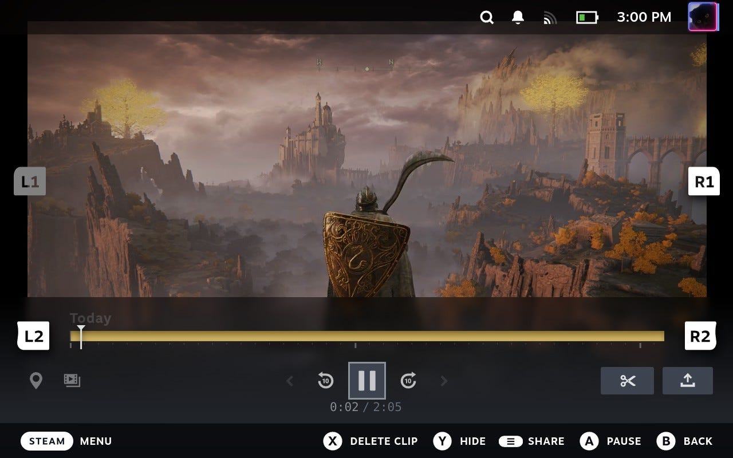Click the Y Hide glyph
The width and height of the screenshot is (733, 458).
point(442,441)
